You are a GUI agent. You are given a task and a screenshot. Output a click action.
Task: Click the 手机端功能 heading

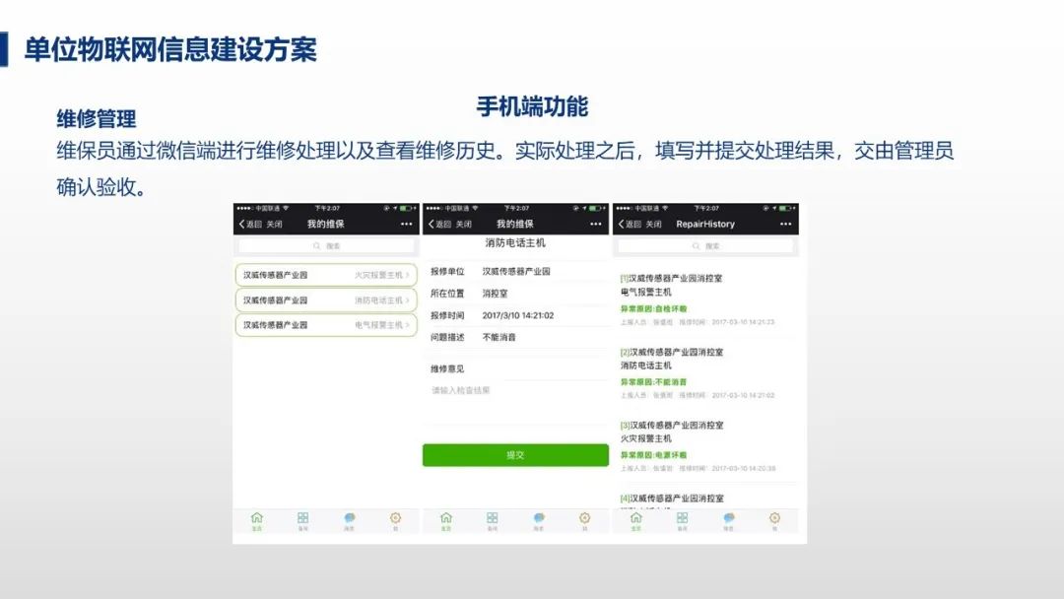(x=532, y=106)
